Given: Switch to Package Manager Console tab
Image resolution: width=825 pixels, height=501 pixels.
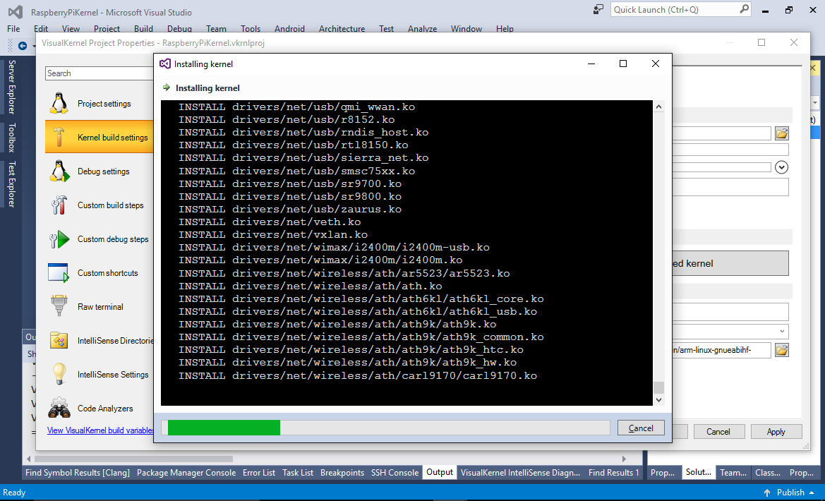Looking at the screenshot, I should (186, 473).
